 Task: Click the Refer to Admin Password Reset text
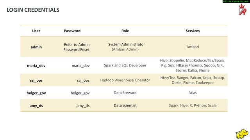coord(77,47)
